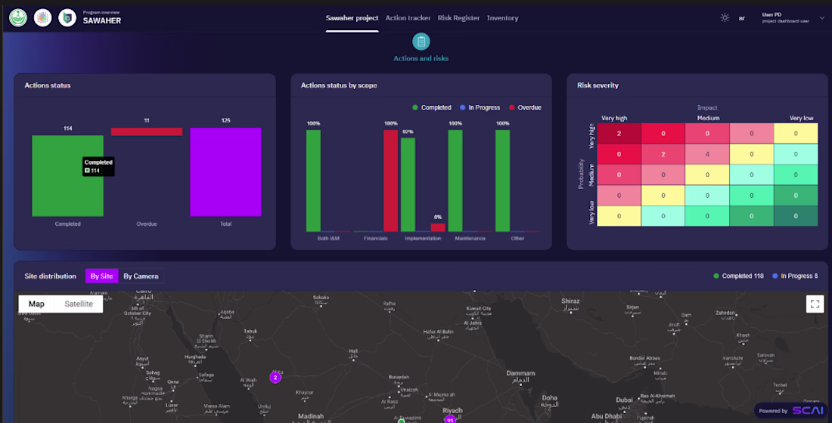Click the dark green bottom-right risk matrix cell
This screenshot has width=832, height=423.
(x=796, y=216)
